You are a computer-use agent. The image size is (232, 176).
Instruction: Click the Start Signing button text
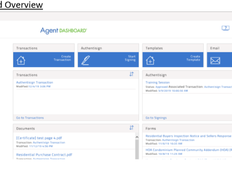click(130, 58)
